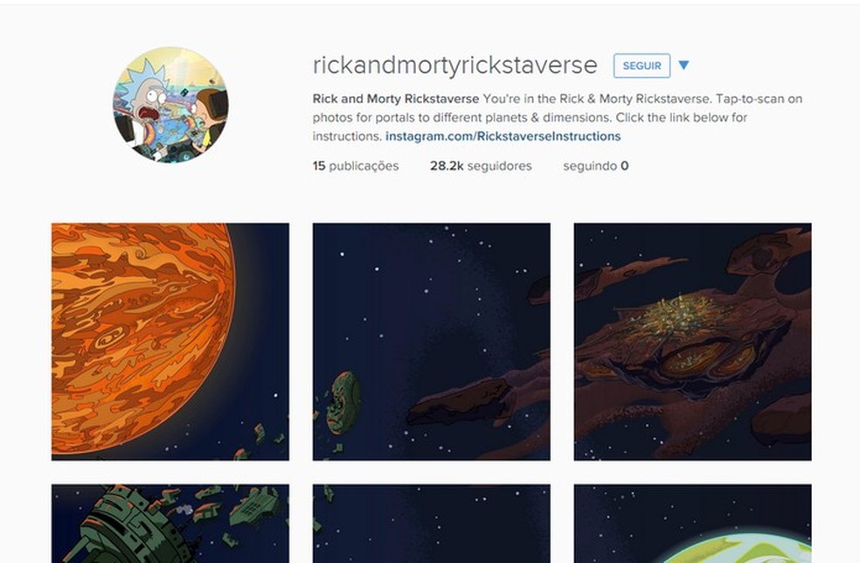Open the seguindo 0 list
The width and height of the screenshot is (860, 563).
[596, 166]
